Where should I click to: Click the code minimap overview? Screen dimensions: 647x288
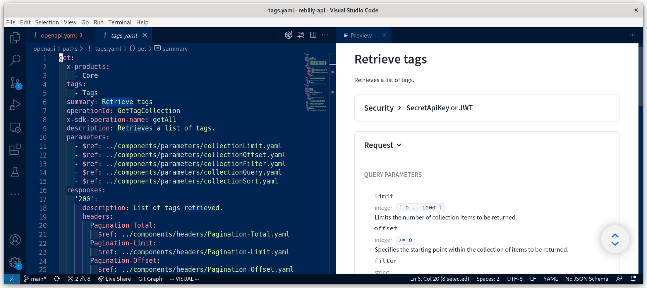click(x=317, y=81)
